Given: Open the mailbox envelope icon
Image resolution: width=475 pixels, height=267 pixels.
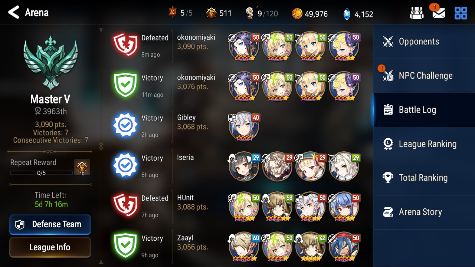Looking at the screenshot, I should coord(438,13).
